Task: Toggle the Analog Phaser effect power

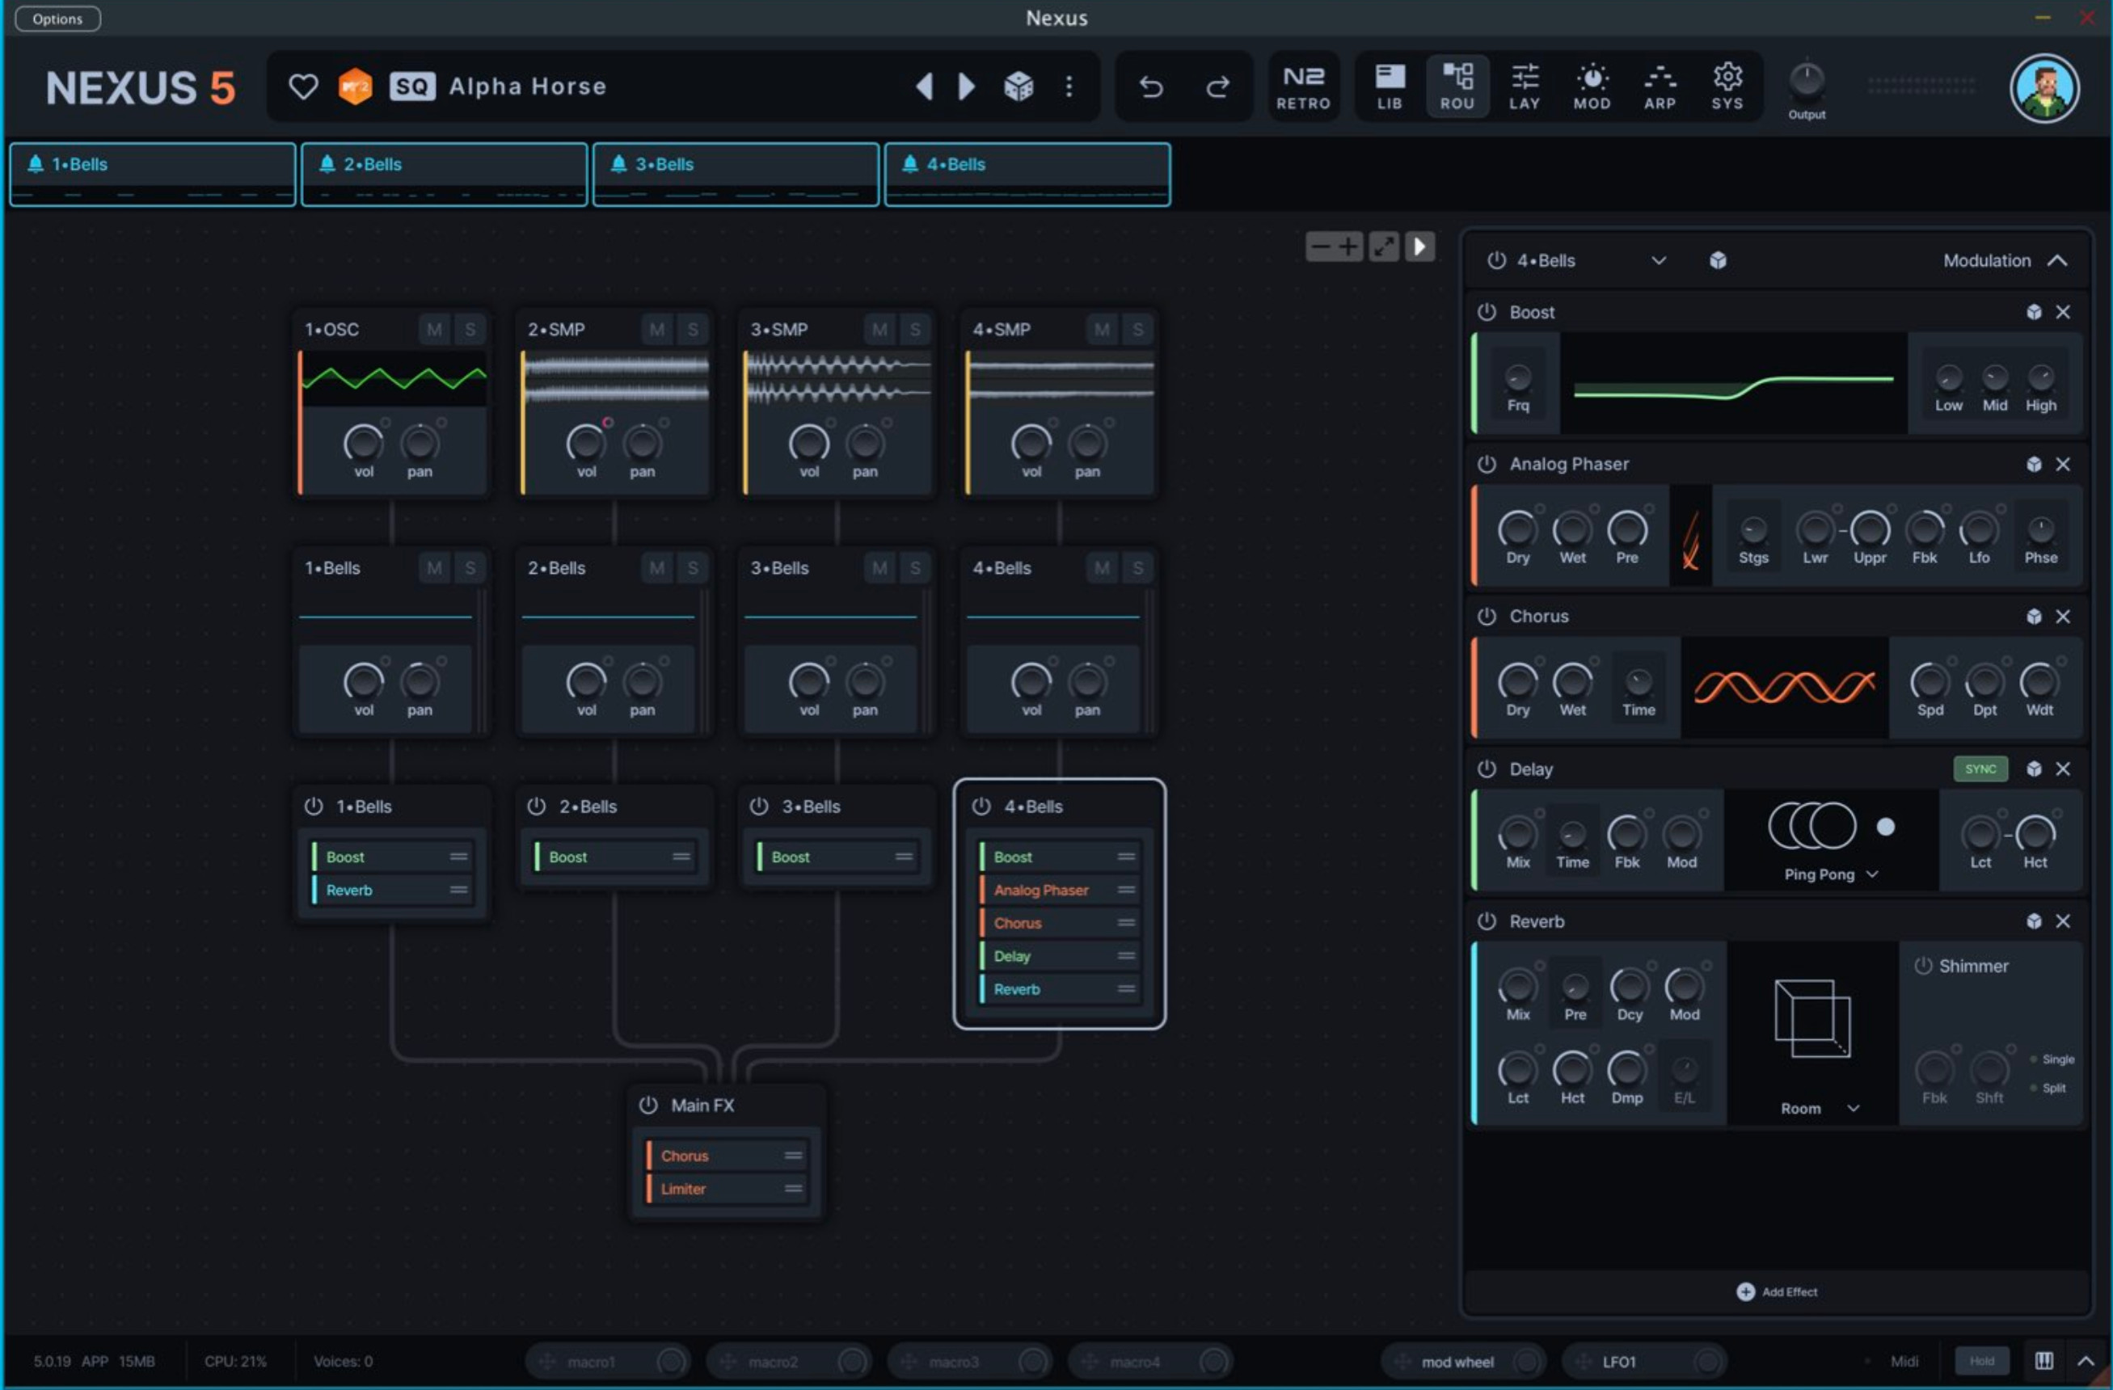Action: (1487, 463)
